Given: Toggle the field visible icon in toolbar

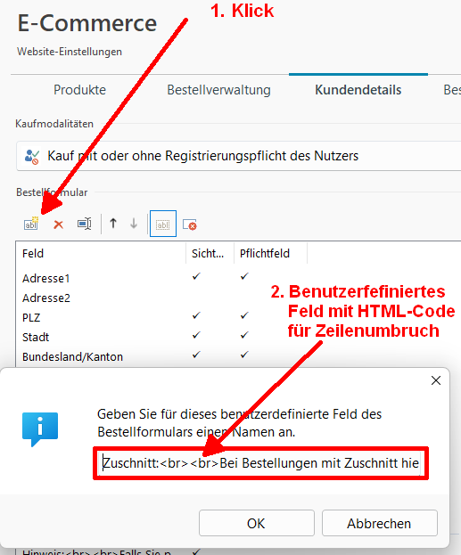Looking at the screenshot, I should click(163, 224).
